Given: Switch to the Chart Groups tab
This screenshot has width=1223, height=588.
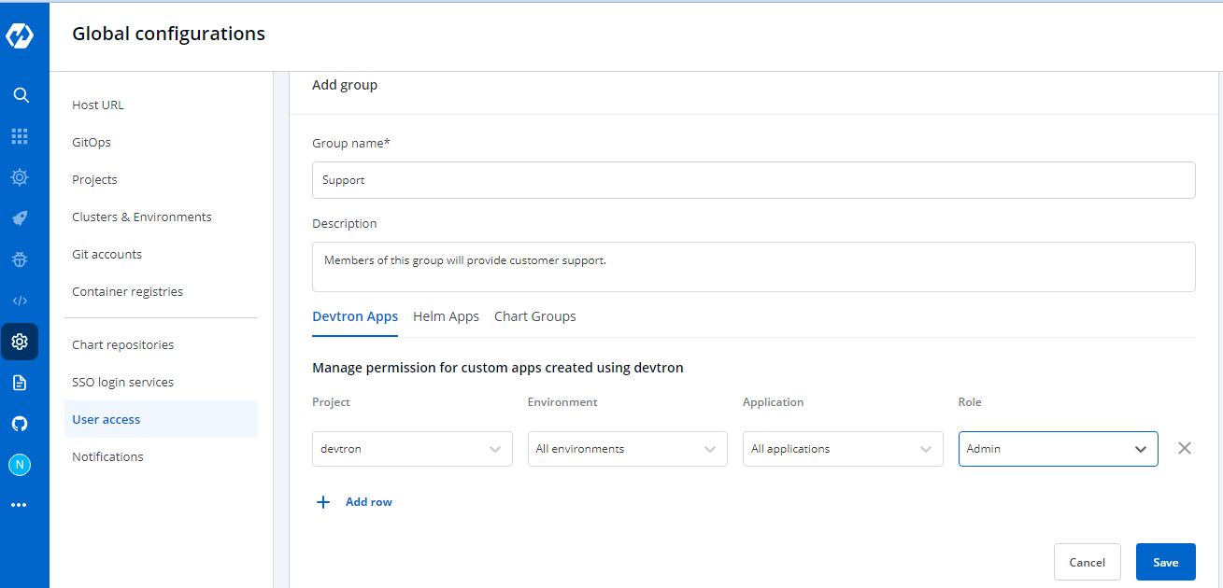Looking at the screenshot, I should point(534,316).
